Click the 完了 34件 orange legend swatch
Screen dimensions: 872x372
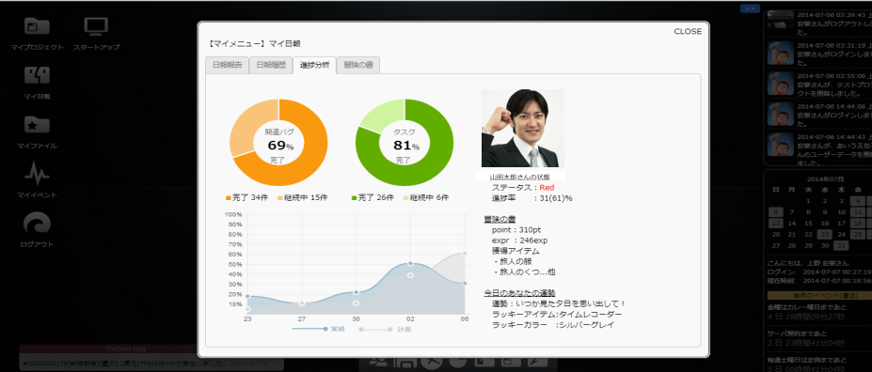point(228,197)
